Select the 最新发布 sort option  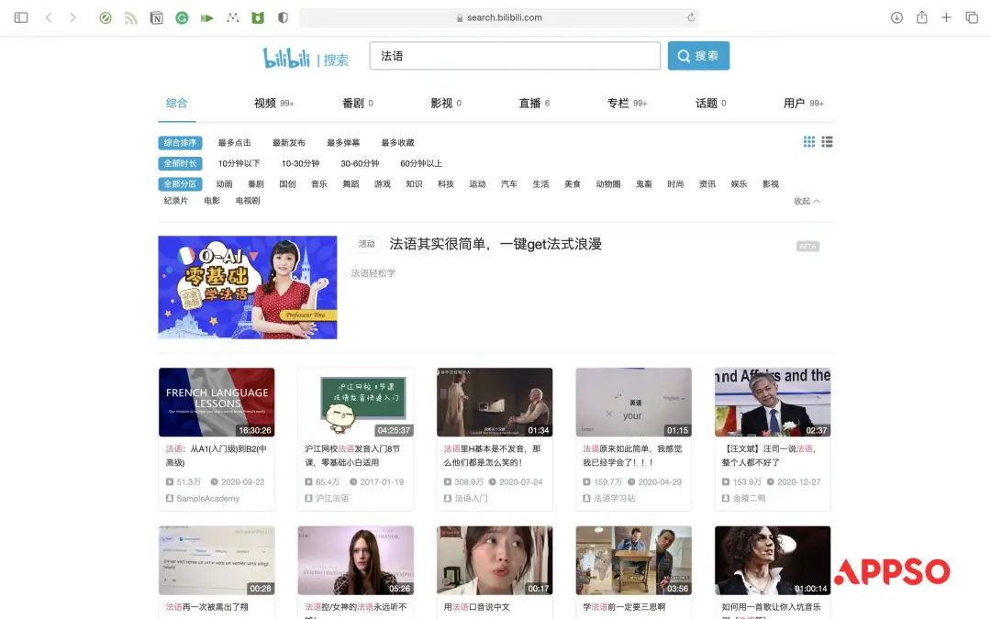point(290,141)
